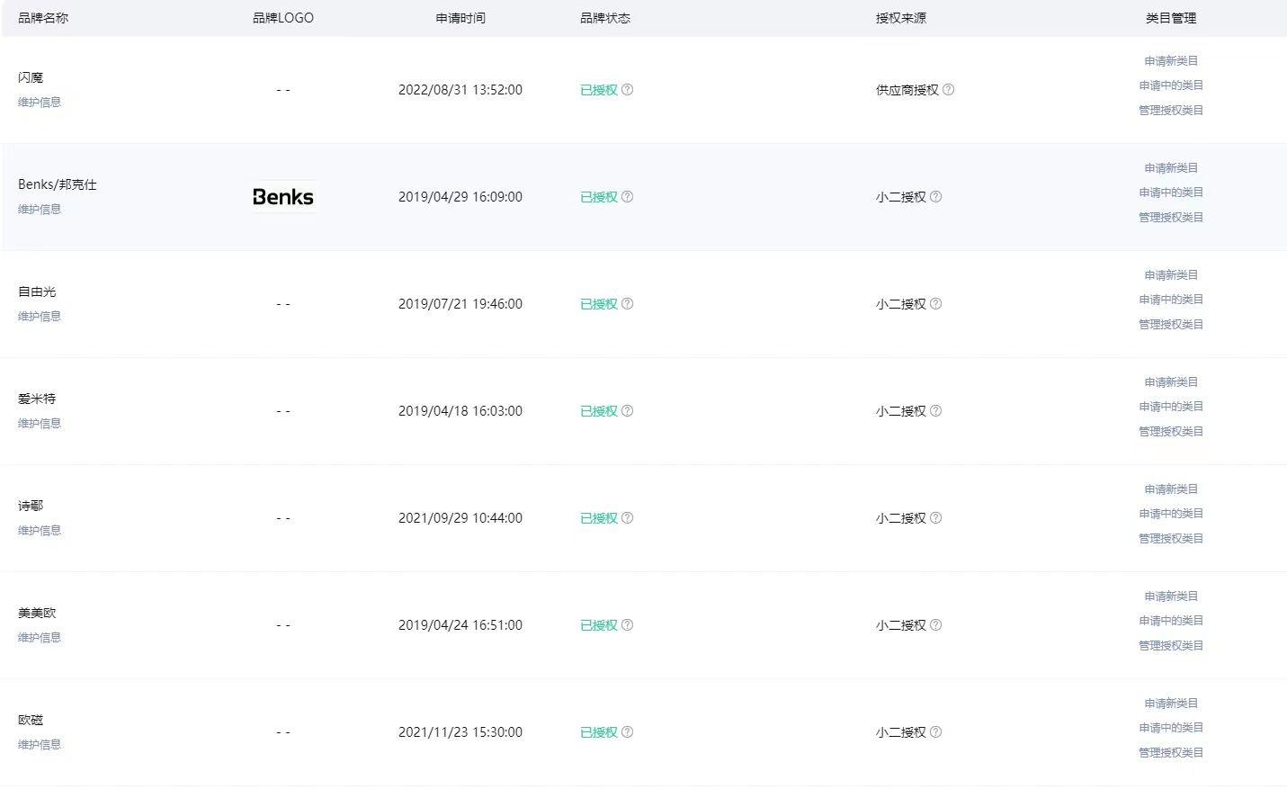Click help icon next to 美美欧 小二授权

[935, 625]
